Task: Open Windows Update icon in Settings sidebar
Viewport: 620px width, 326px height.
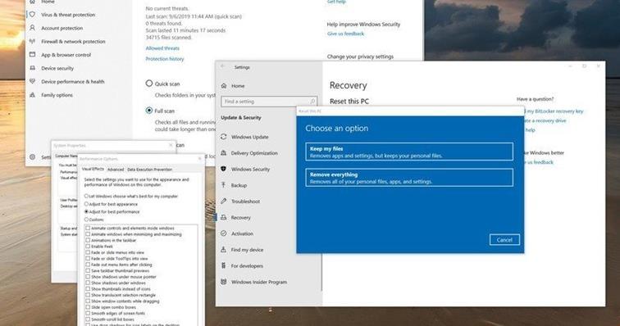Action: [x=223, y=137]
